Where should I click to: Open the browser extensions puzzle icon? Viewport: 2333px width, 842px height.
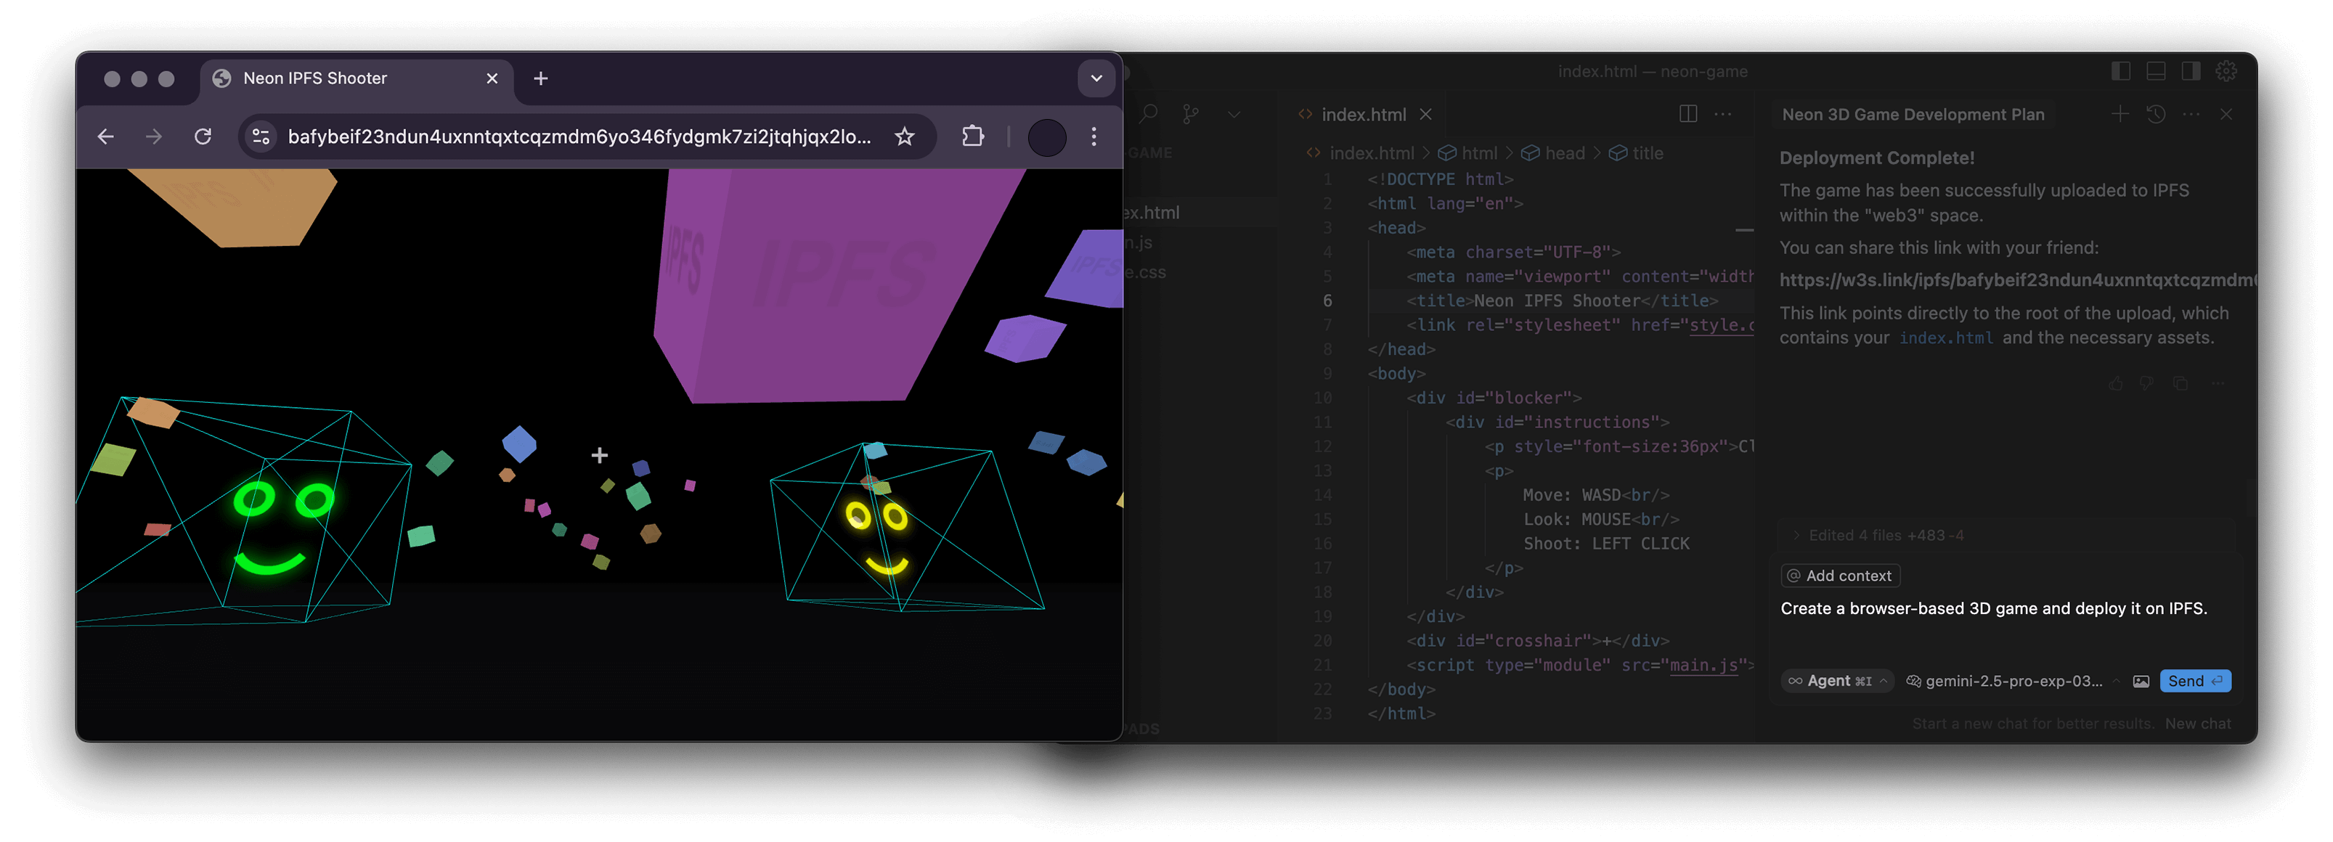973,136
